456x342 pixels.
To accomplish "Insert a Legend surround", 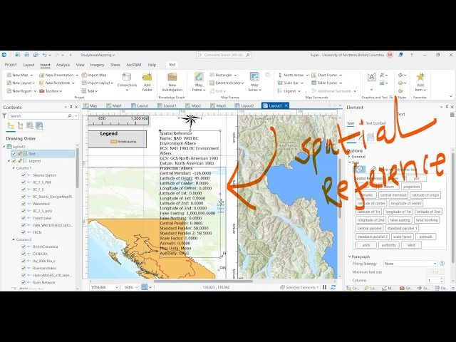I will point(289,91).
